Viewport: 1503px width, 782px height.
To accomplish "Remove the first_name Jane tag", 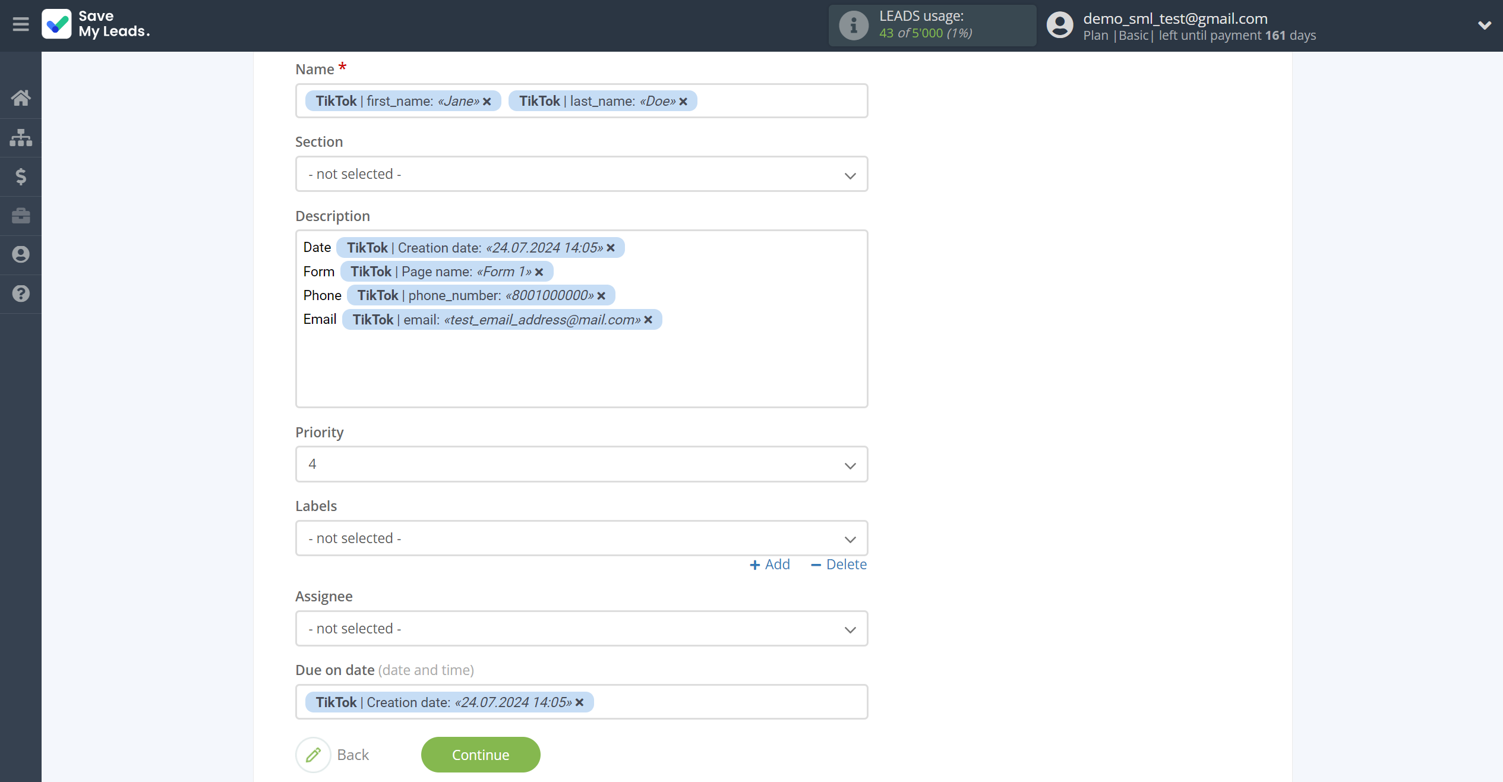I will tap(487, 102).
